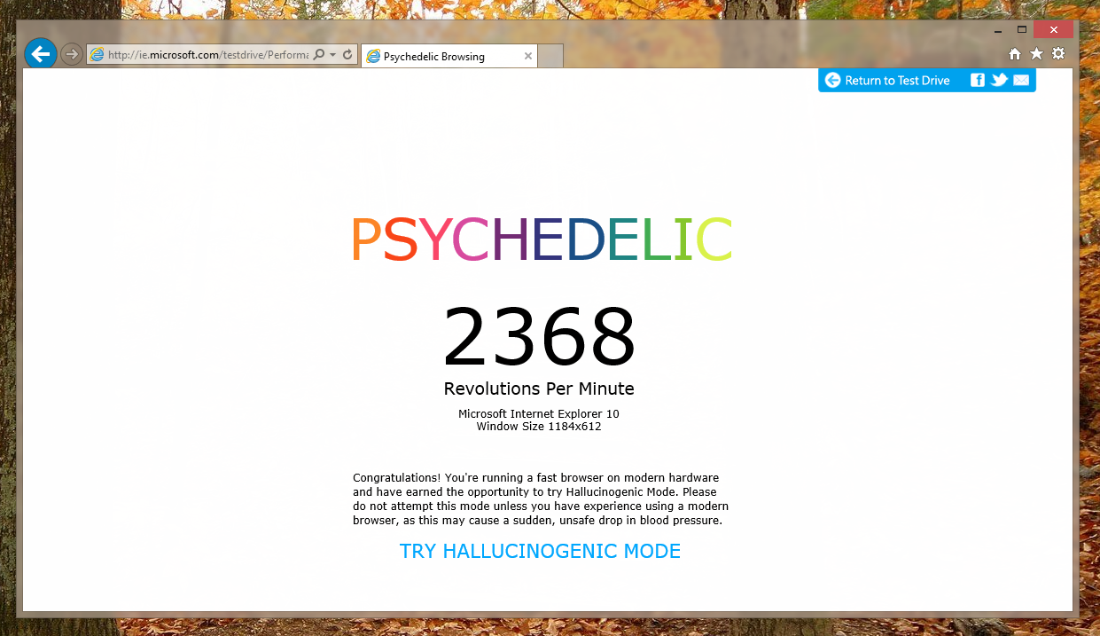Minimize the browser window

pos(999,30)
